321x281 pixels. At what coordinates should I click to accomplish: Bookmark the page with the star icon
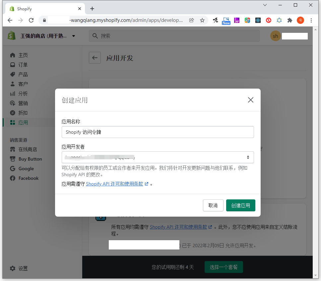coord(202,20)
